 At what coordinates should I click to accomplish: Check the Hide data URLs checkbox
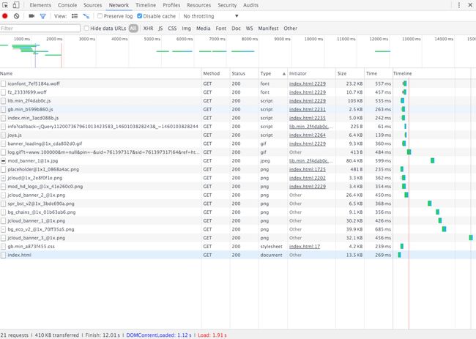86,29
